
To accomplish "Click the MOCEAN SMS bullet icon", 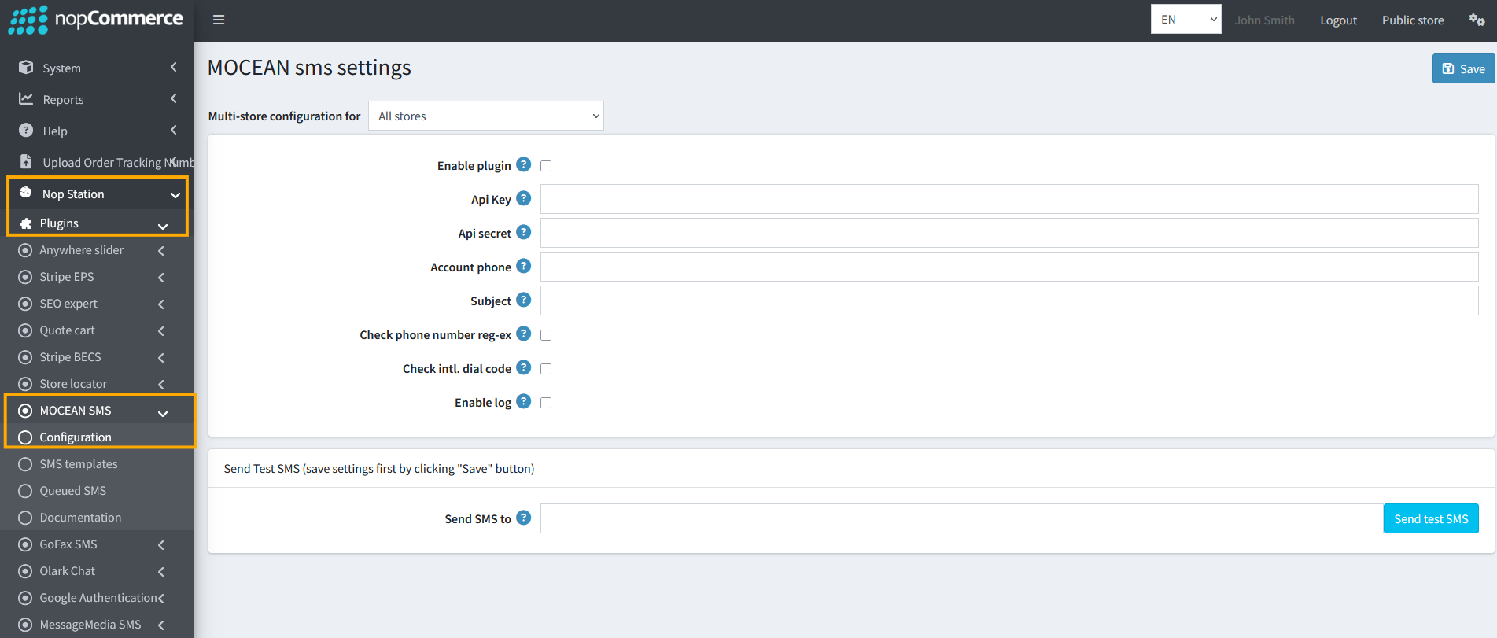I will point(25,411).
